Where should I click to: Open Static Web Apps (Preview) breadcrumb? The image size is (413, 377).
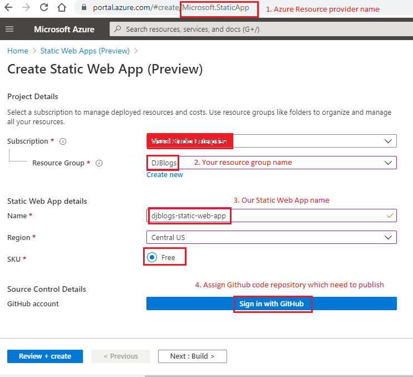[x=85, y=51]
